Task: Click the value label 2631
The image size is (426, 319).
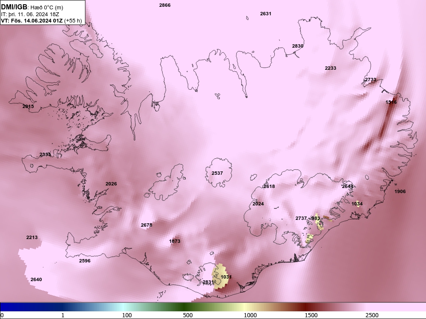Action: (266, 14)
